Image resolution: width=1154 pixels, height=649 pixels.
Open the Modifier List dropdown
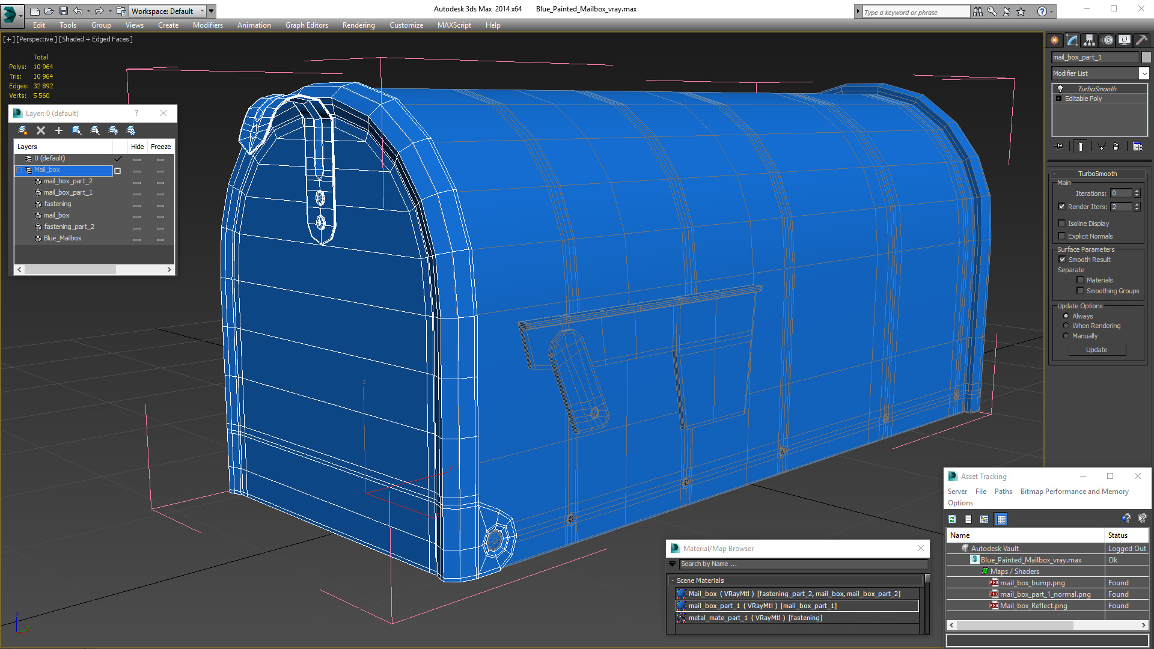tap(1144, 73)
